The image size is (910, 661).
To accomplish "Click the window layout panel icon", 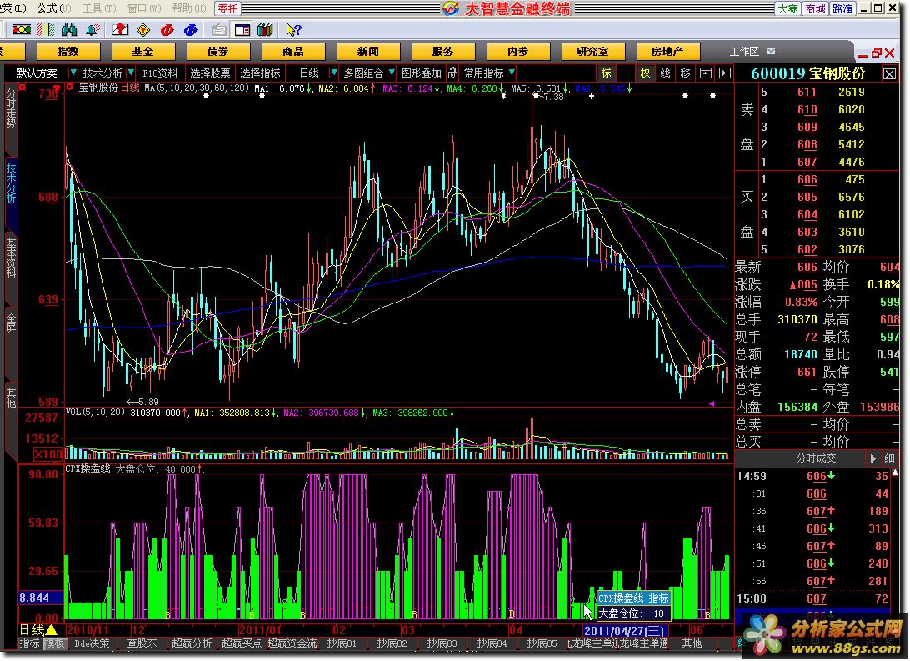I will click(x=242, y=30).
